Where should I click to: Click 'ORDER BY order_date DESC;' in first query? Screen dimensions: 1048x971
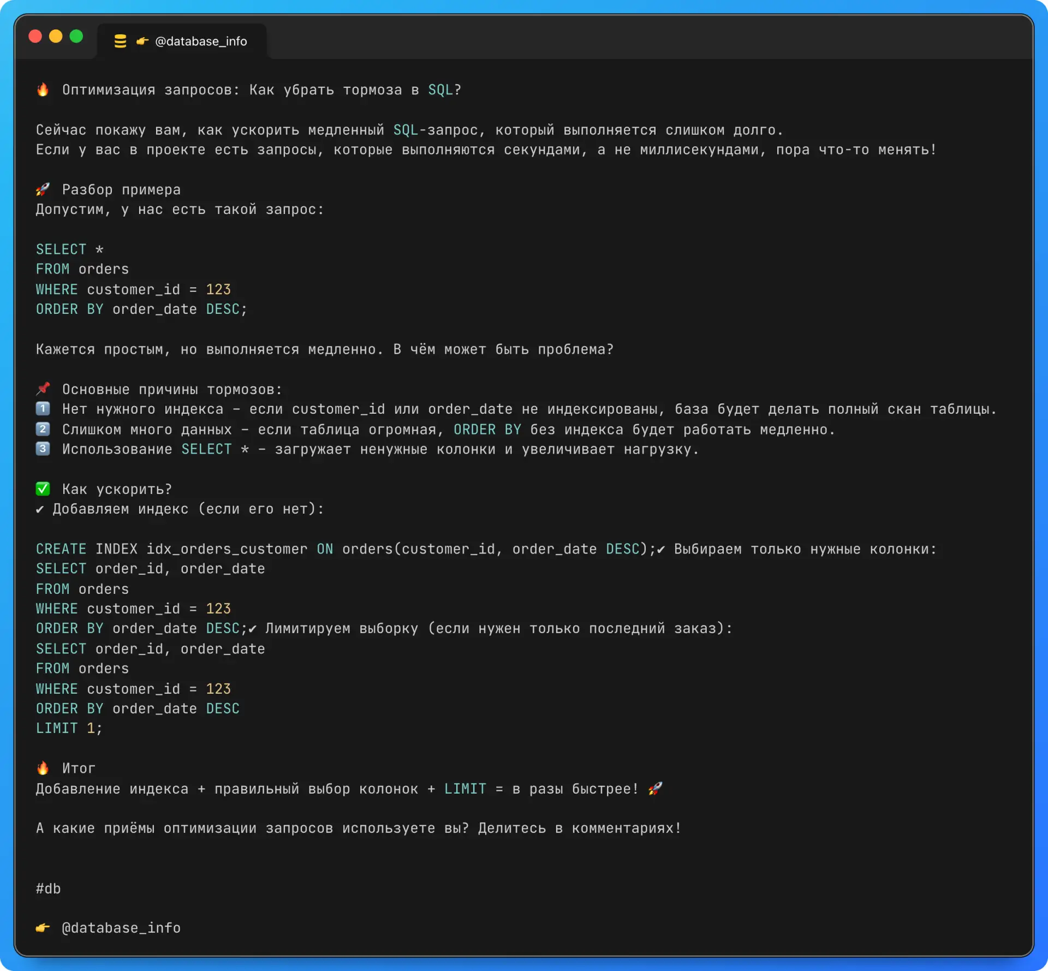click(141, 309)
